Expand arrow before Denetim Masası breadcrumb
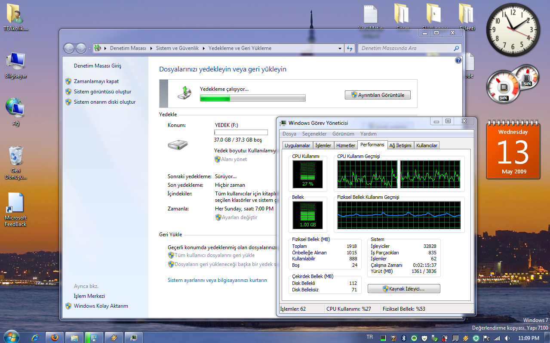Screen dimensions: 550x343 pos(105,48)
